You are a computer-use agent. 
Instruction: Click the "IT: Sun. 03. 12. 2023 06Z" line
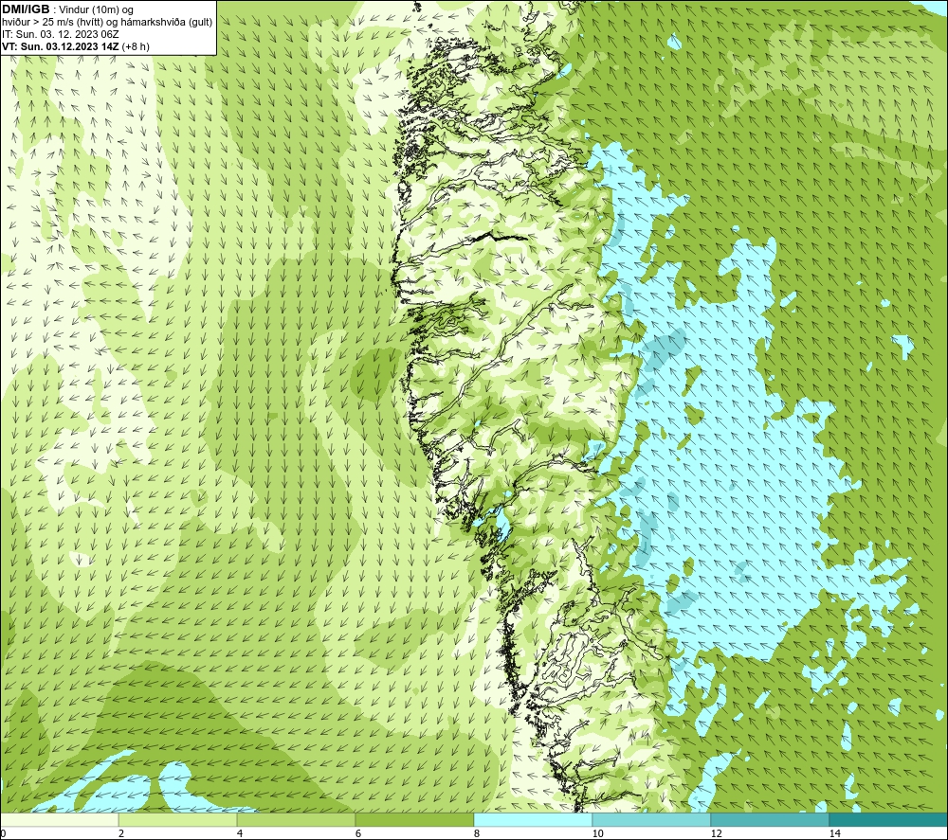pos(61,34)
